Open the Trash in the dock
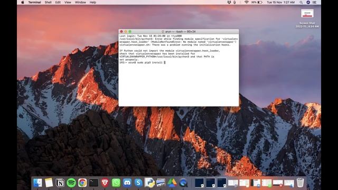This screenshot has width=338, height=190. [x=300, y=183]
